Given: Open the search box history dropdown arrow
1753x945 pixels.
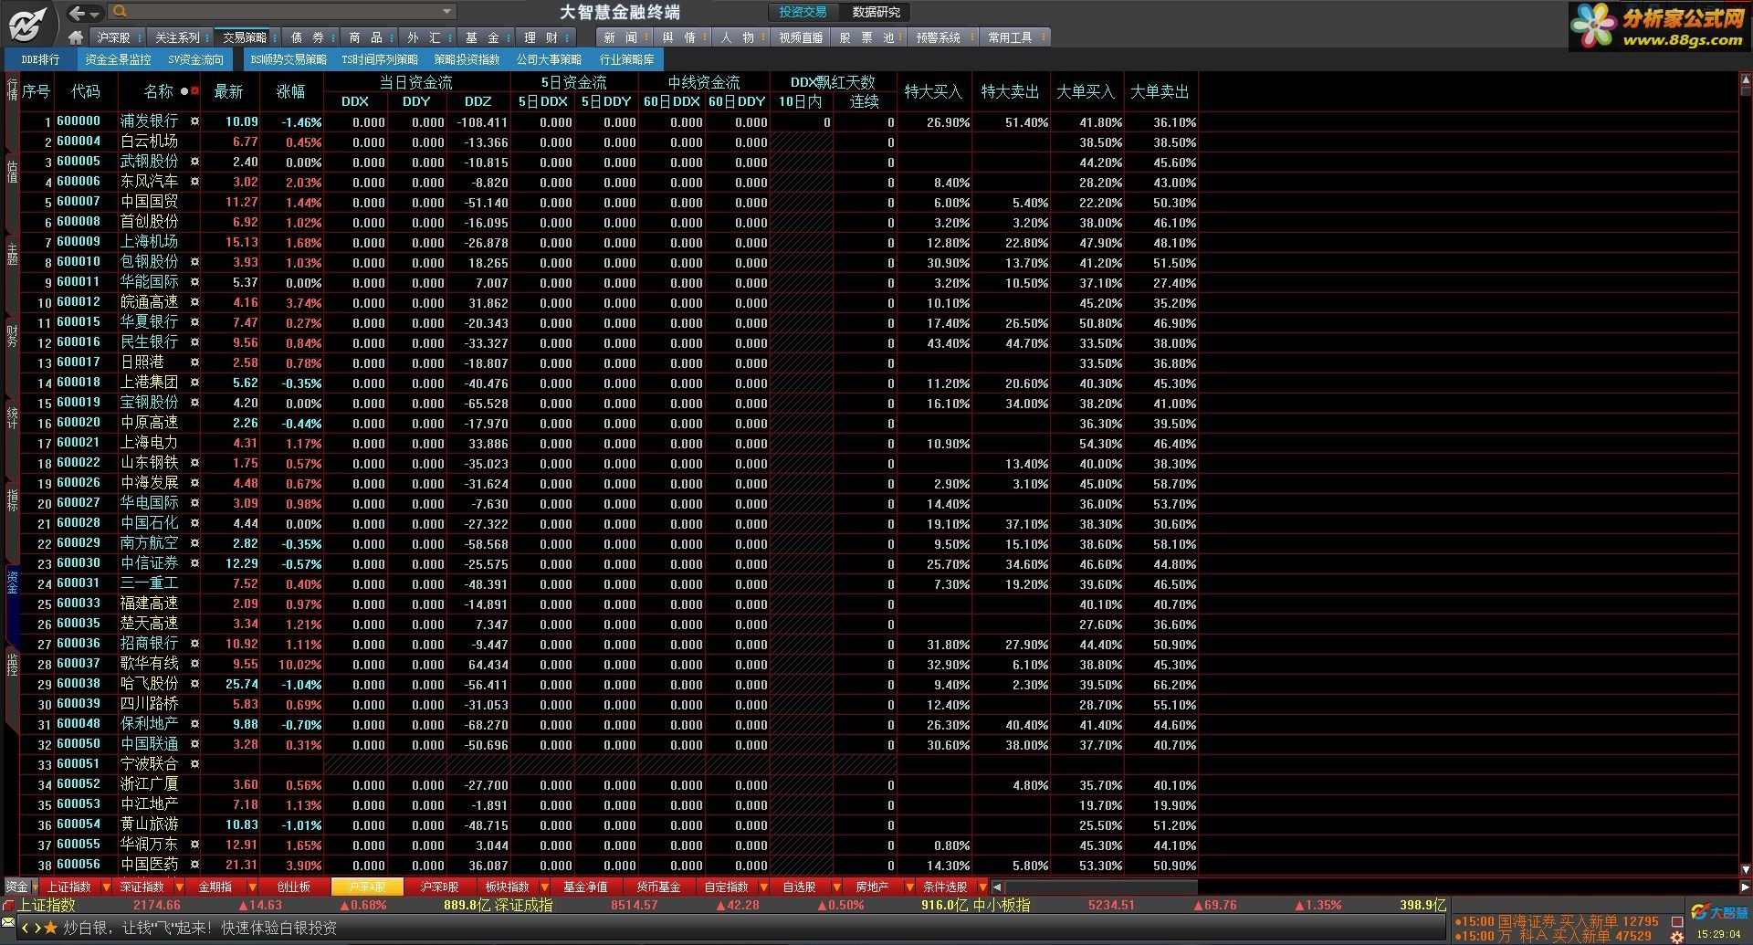Looking at the screenshot, I should coord(446,12).
